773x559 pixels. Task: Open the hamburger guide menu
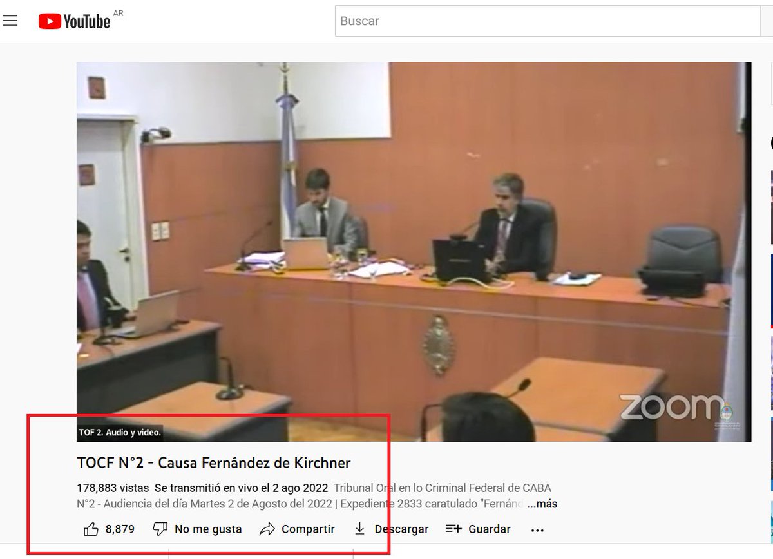click(10, 21)
